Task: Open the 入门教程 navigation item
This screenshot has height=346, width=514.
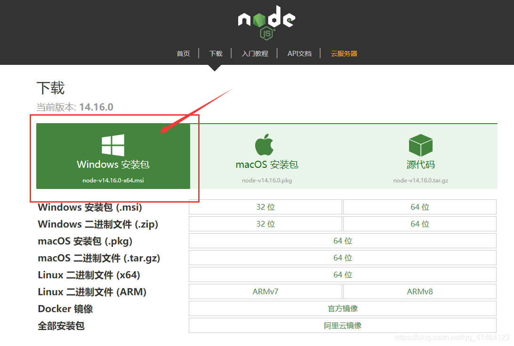Action: [x=255, y=54]
